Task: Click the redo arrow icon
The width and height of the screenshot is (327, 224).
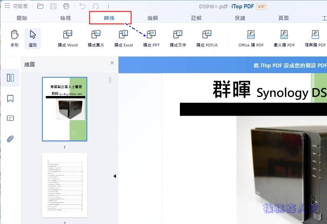Action: click(x=96, y=6)
